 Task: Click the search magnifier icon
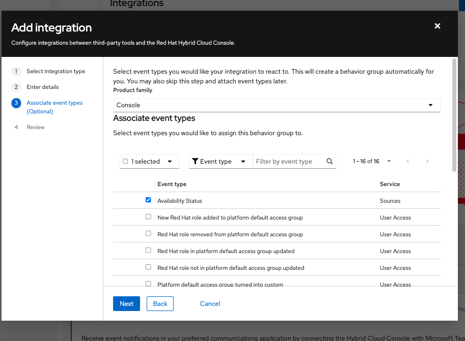[x=330, y=162]
